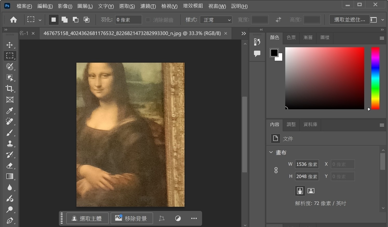
Task: Toggle the 消除鋸齒 anti-alias checkbox
Action: 148,20
